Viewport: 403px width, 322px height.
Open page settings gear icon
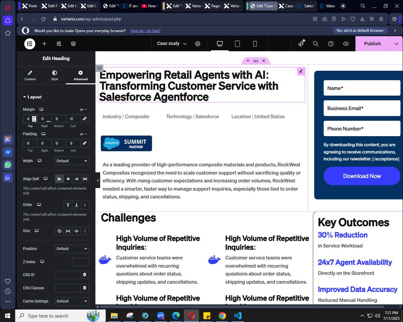[x=198, y=44]
